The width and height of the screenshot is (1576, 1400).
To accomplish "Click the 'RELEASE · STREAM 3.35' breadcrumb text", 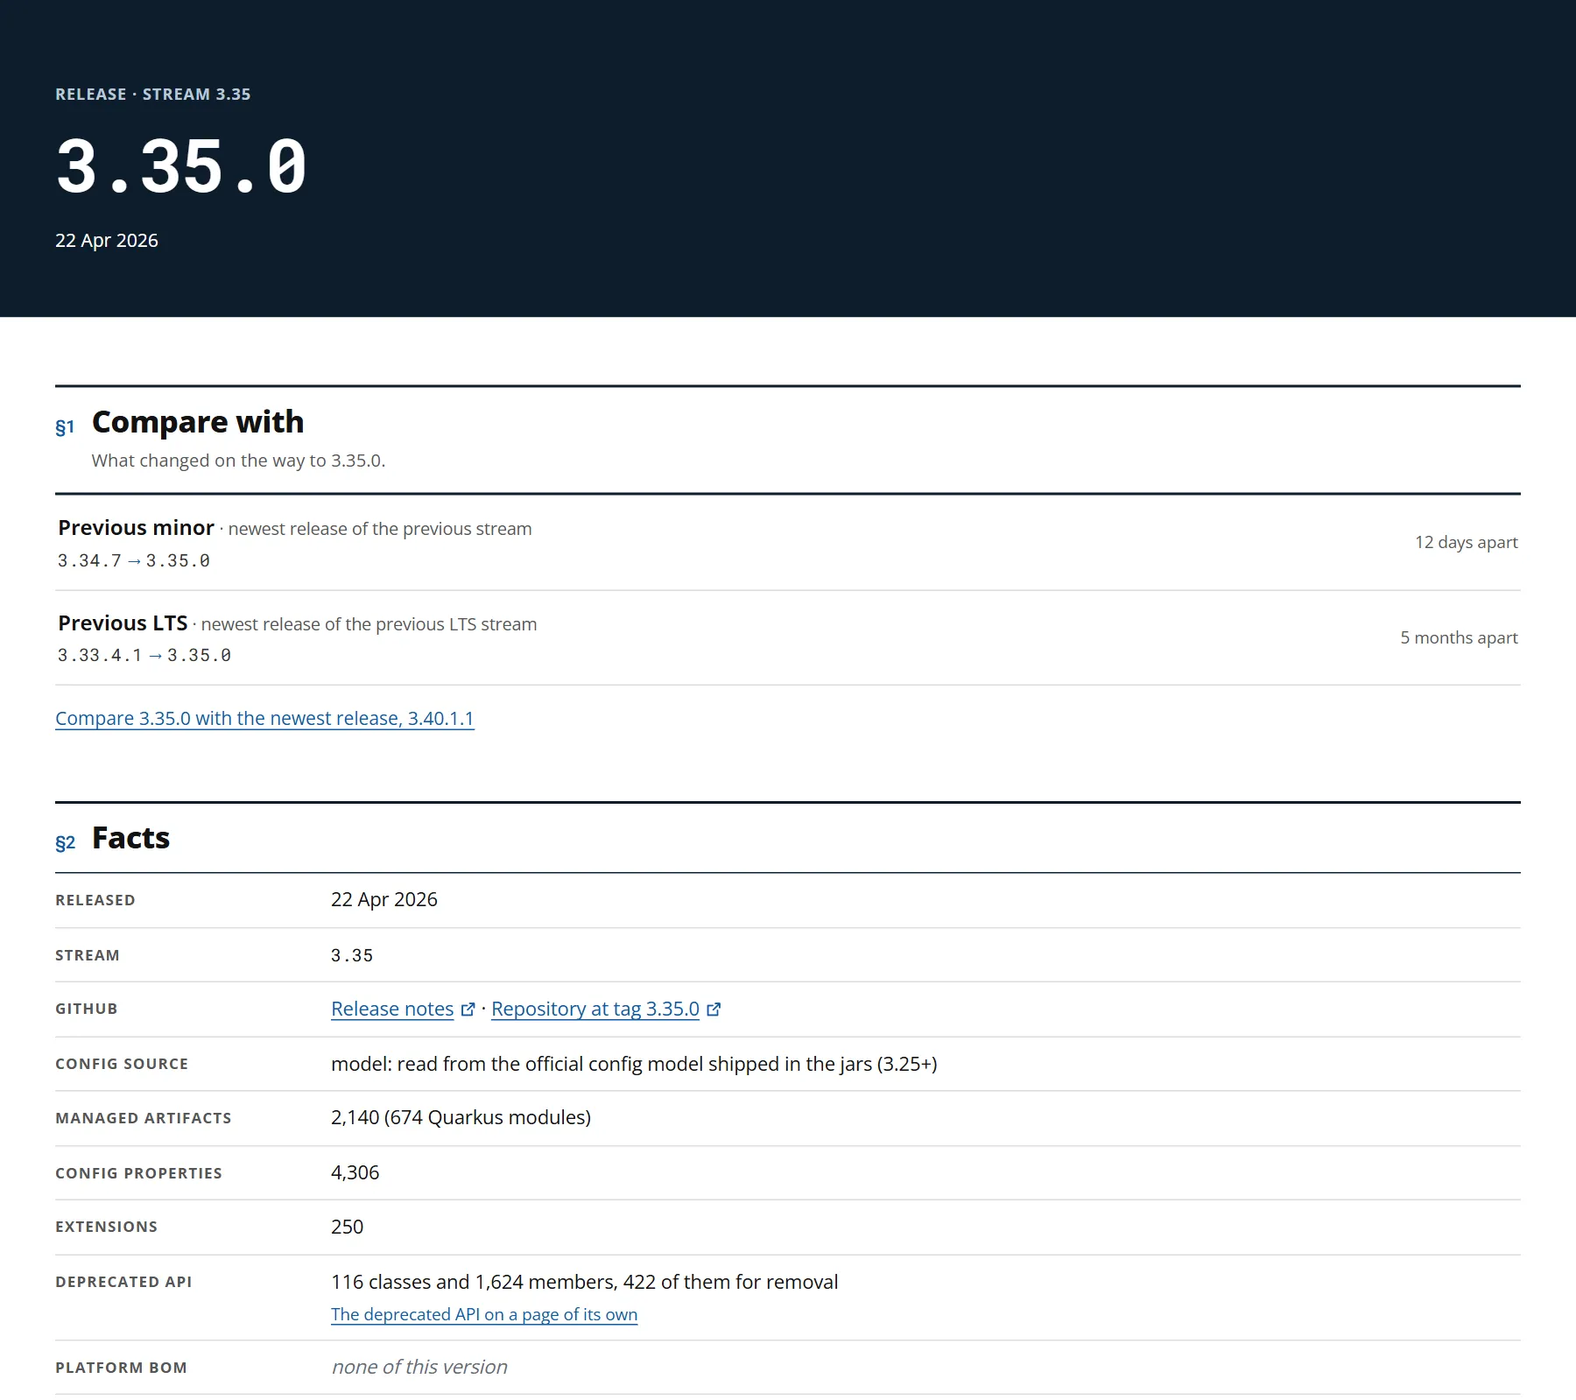I will pos(153,94).
